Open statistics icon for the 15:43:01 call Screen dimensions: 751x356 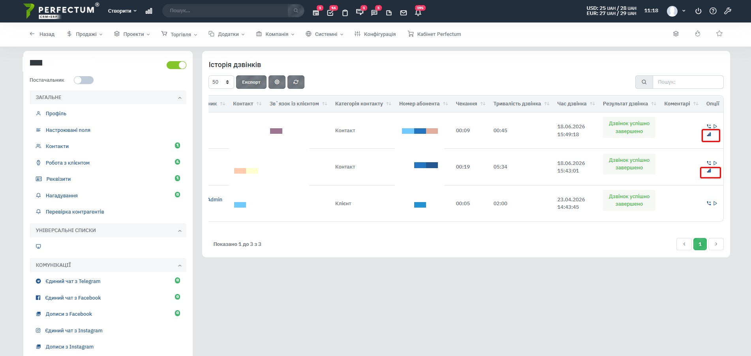point(709,171)
